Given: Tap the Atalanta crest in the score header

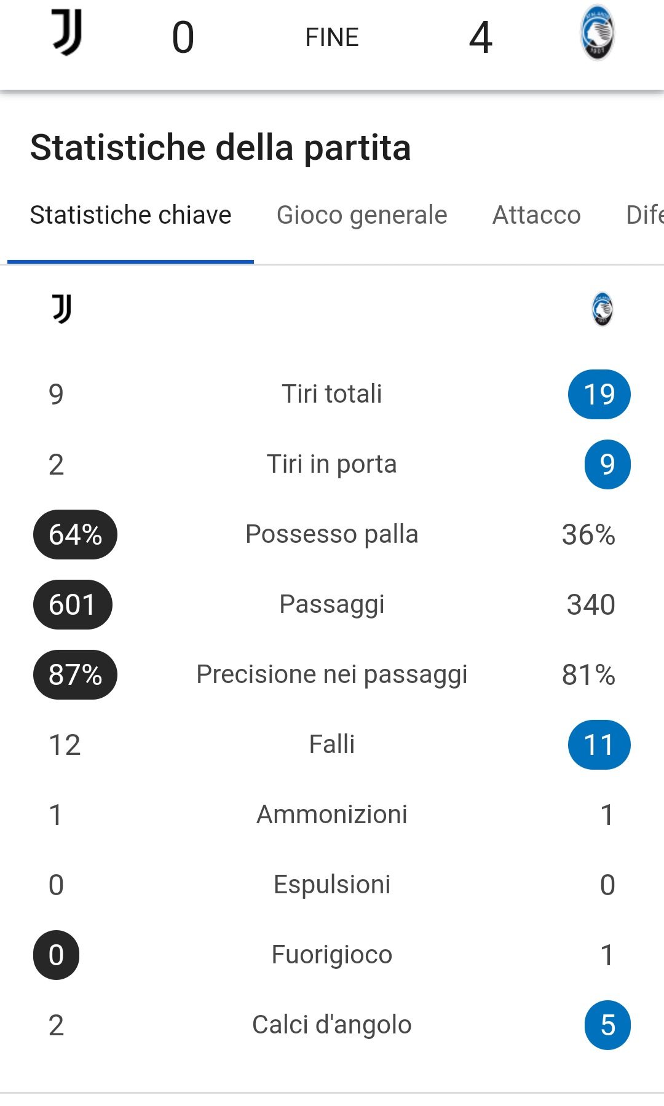Looking at the screenshot, I should point(597,34).
